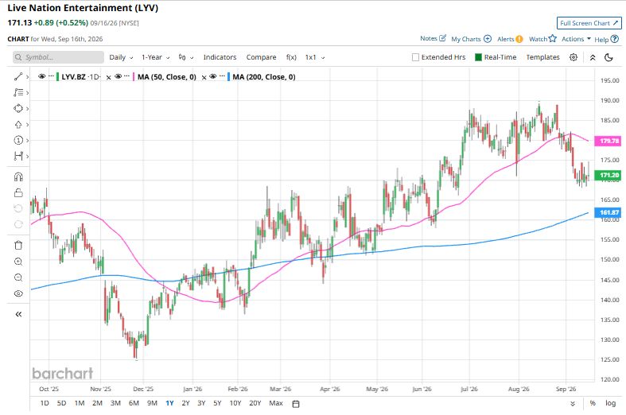Expand the 1-Year period dropdown
This screenshot has width=626, height=415.
pos(156,57)
